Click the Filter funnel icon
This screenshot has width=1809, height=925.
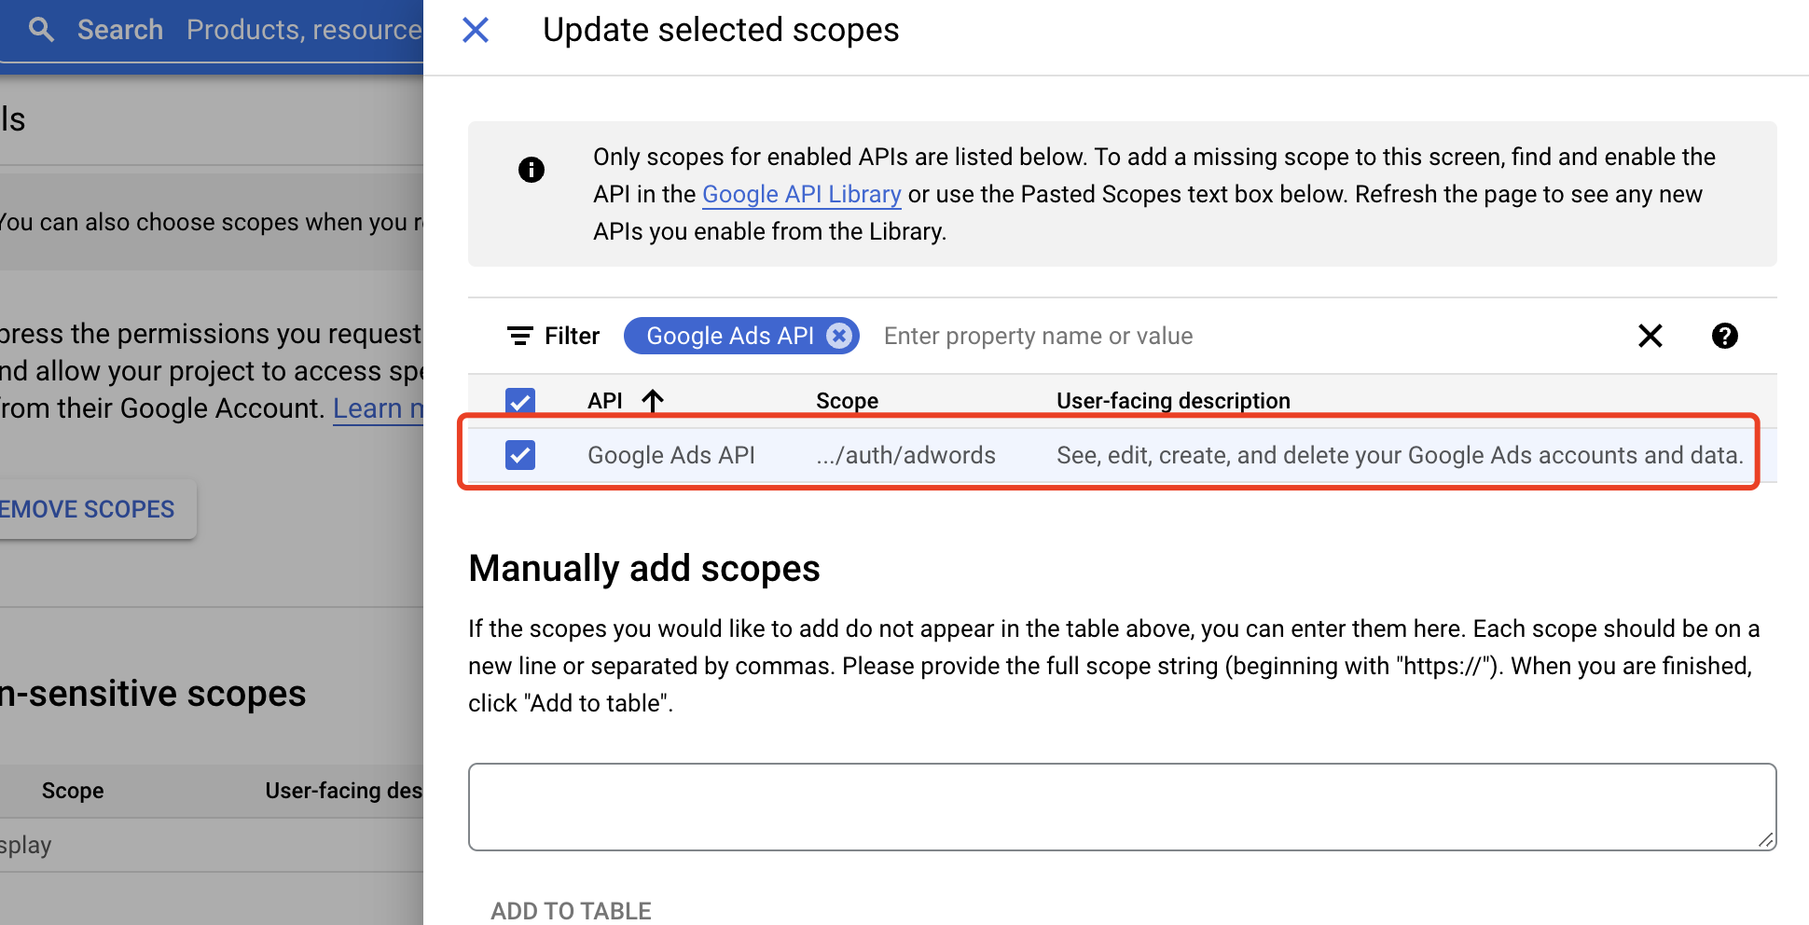520,336
